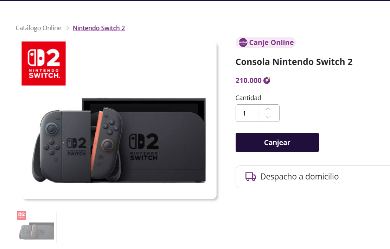390x249 pixels.
Task: Click the 210.000 points price
Action: coord(248,80)
